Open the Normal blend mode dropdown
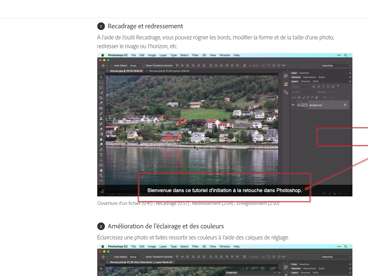This screenshot has height=276, width=368. (x=304, y=92)
